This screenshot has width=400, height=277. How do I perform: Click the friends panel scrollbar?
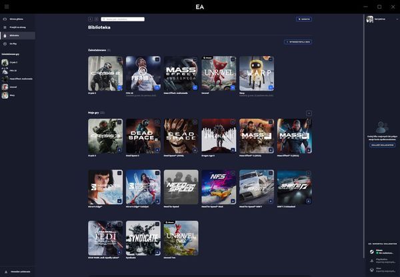[x=364, y=135]
